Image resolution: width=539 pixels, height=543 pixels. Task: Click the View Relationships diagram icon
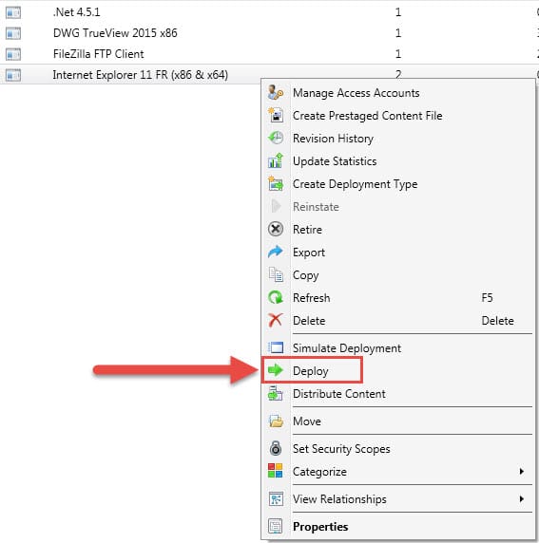(x=276, y=499)
